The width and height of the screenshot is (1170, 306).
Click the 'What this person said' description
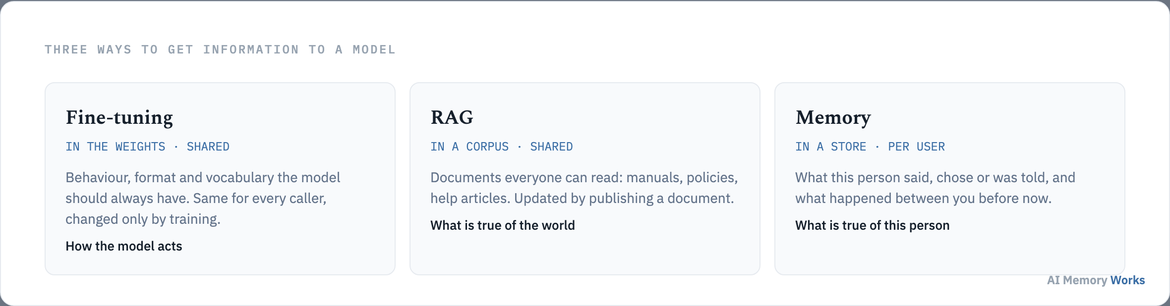pyautogui.click(x=935, y=188)
